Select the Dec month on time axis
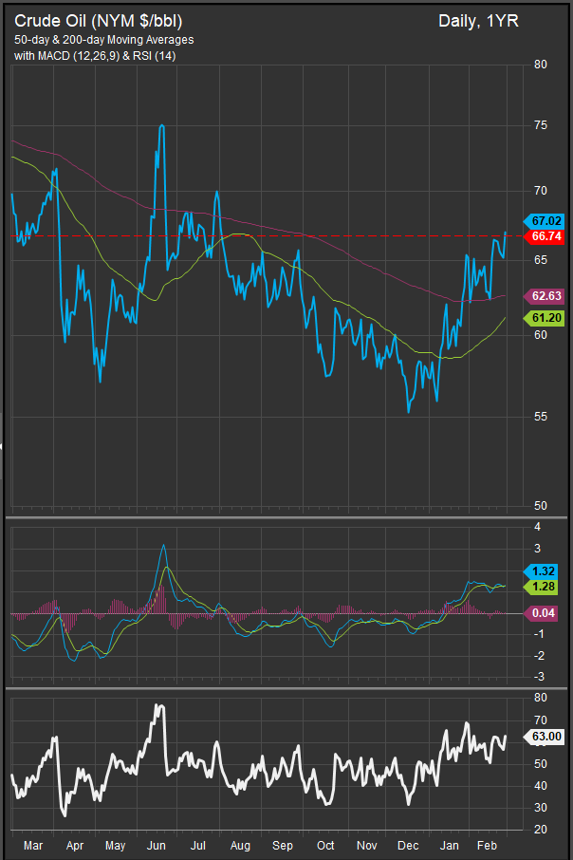 pyautogui.click(x=410, y=844)
